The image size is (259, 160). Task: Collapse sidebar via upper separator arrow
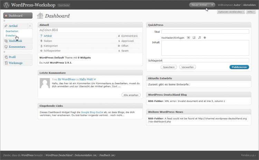[x=4, y=21]
